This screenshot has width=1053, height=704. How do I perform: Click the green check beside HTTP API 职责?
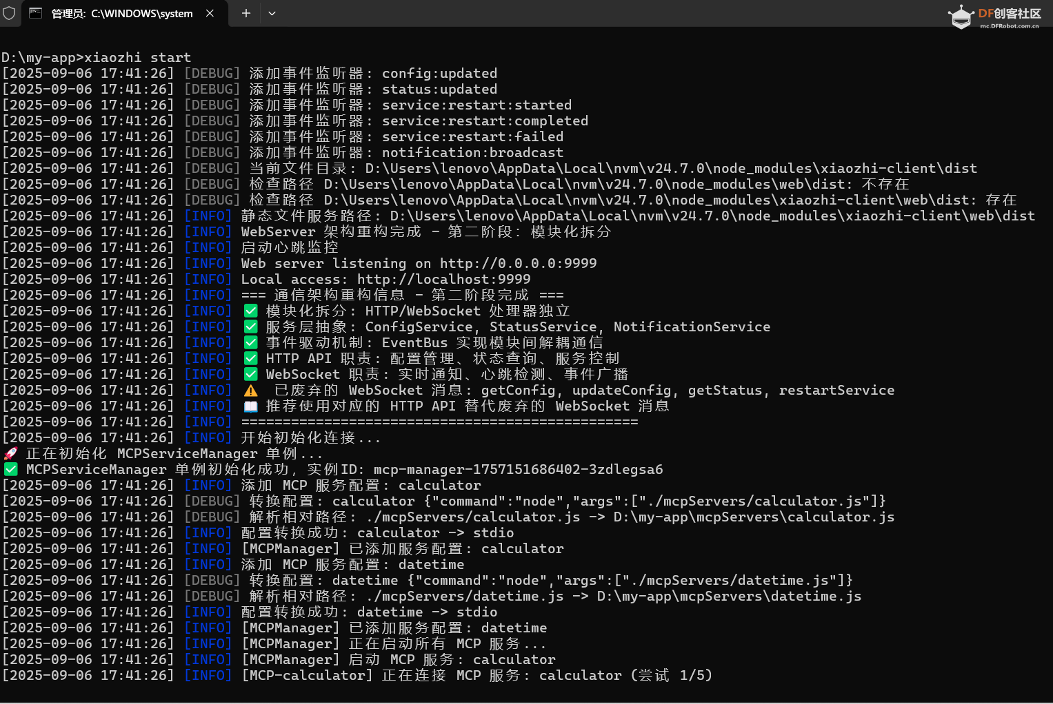(251, 358)
